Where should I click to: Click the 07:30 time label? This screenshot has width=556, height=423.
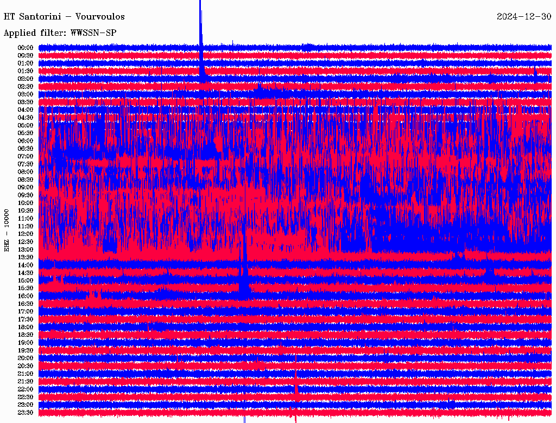coord(26,164)
